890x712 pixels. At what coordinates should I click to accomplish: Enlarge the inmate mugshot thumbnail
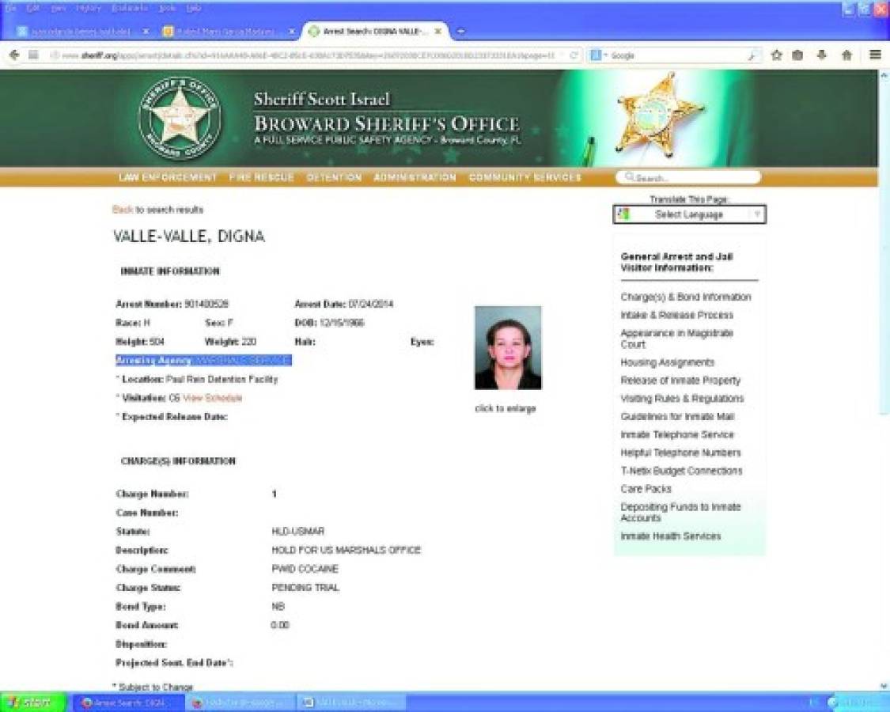coord(508,347)
